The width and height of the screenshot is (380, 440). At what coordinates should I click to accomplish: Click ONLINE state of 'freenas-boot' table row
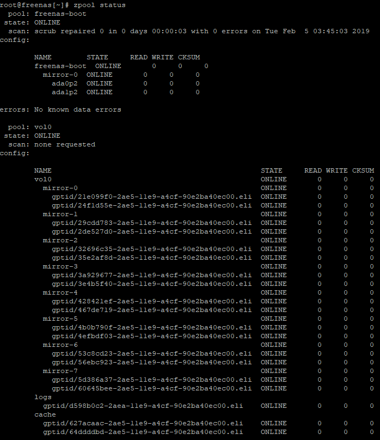coord(108,66)
